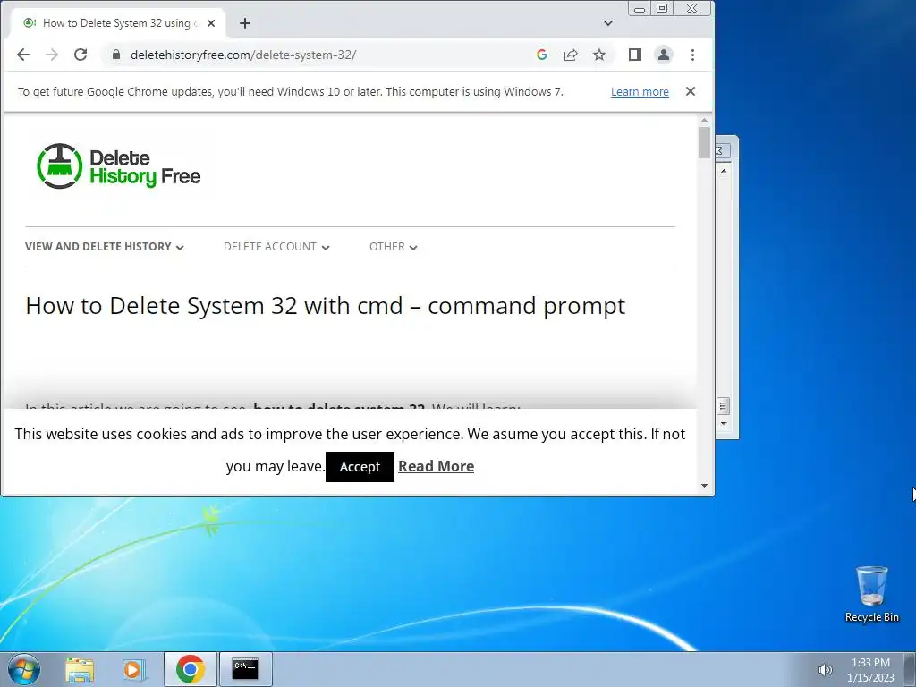Image resolution: width=916 pixels, height=687 pixels.
Task: Click the 'How to Delete System 32' heading
Action: click(326, 306)
